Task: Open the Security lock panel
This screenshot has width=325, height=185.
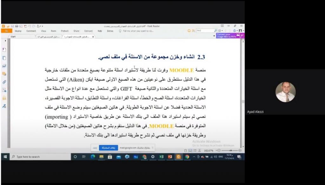Action: click(4, 98)
